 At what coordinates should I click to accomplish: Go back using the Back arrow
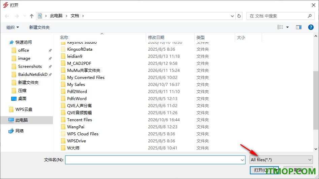pyautogui.click(x=7, y=16)
